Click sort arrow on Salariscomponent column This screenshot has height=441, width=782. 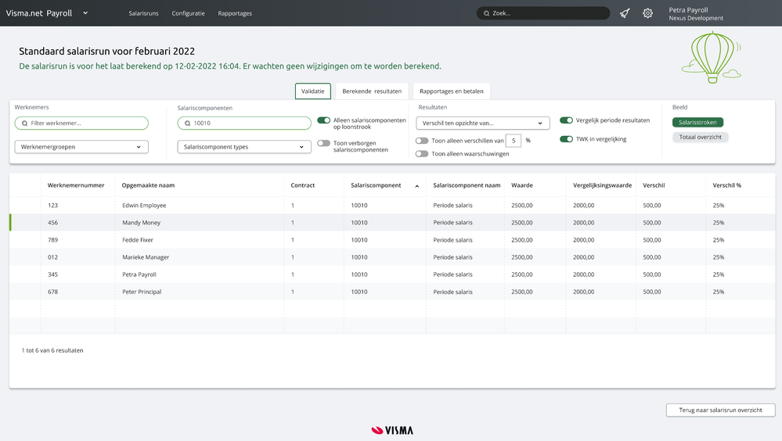pyautogui.click(x=416, y=186)
